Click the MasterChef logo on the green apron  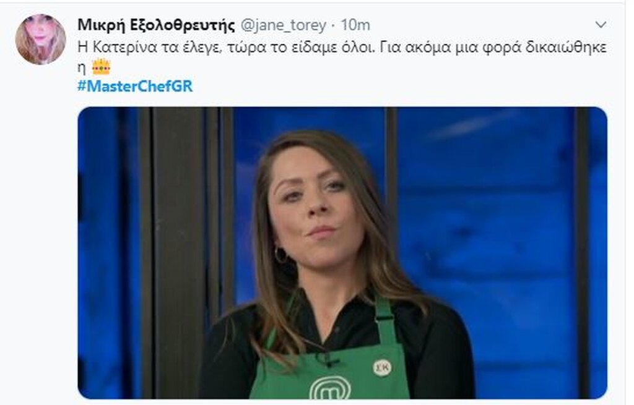coord(331,387)
